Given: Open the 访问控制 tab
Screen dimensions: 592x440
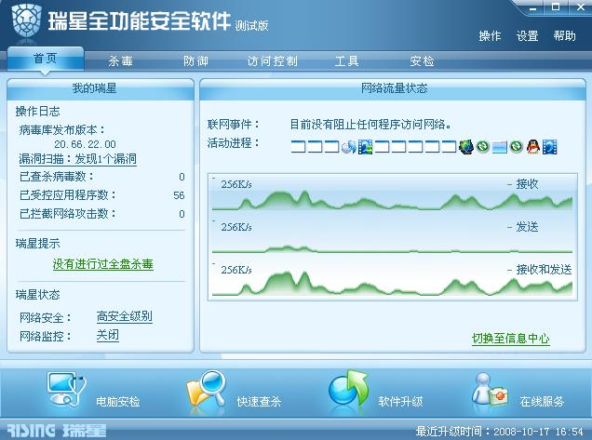Looking at the screenshot, I should (272, 60).
